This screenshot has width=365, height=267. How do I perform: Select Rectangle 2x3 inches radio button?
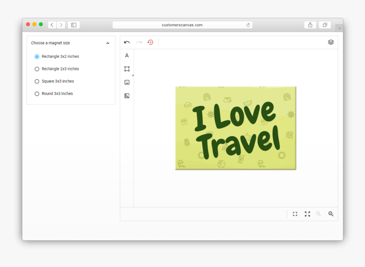click(37, 69)
